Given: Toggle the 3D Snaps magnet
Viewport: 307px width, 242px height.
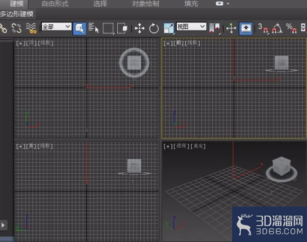Looking at the screenshot, I should click(x=263, y=28).
